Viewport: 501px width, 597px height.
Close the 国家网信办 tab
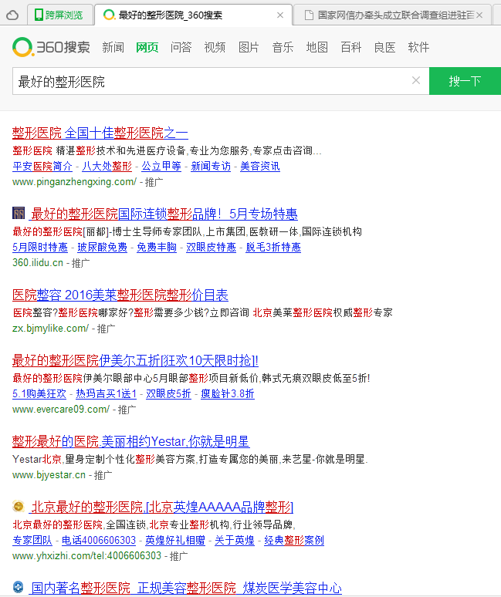click(479, 15)
